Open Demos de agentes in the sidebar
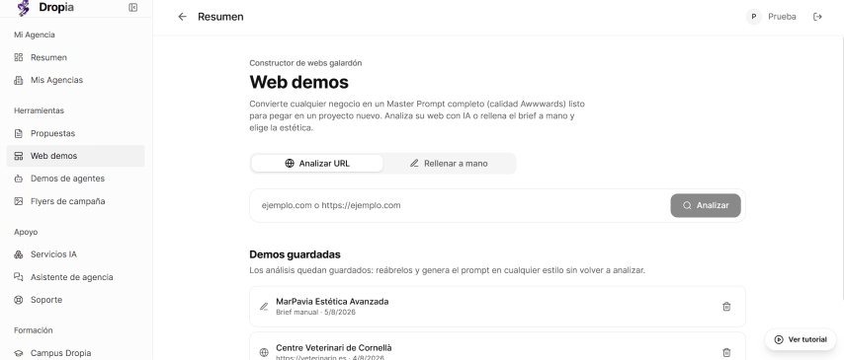The image size is (844, 360). click(75, 179)
